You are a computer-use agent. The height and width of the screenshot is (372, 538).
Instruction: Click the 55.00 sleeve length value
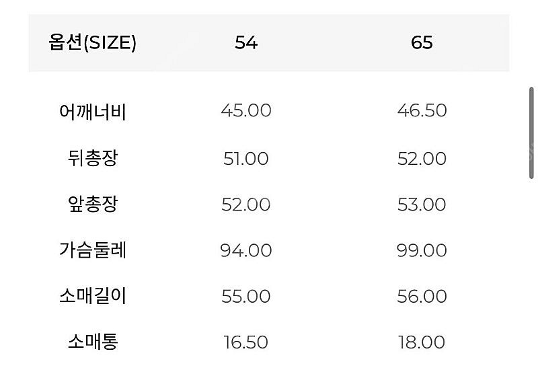(246, 296)
